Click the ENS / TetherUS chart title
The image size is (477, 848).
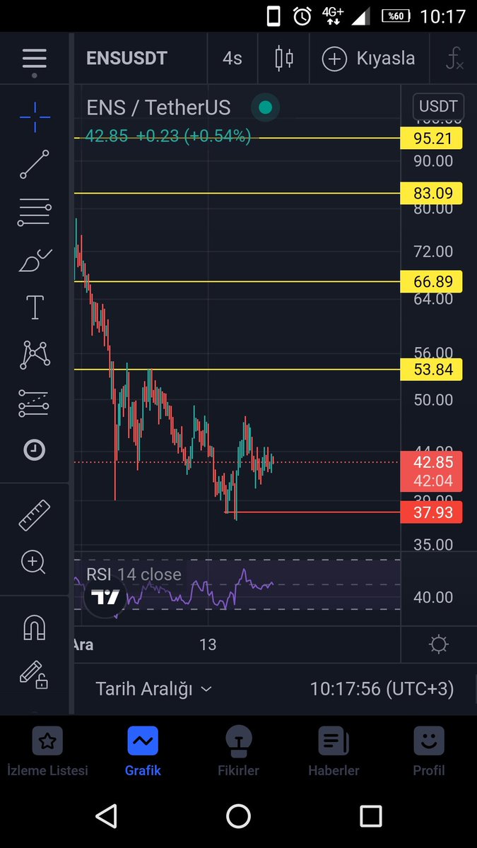[x=158, y=107]
